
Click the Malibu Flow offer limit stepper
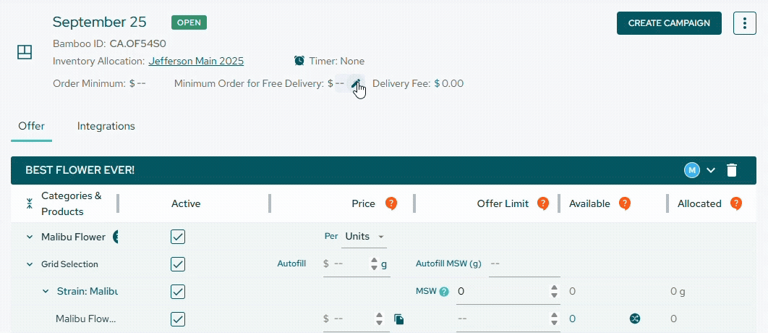click(554, 319)
